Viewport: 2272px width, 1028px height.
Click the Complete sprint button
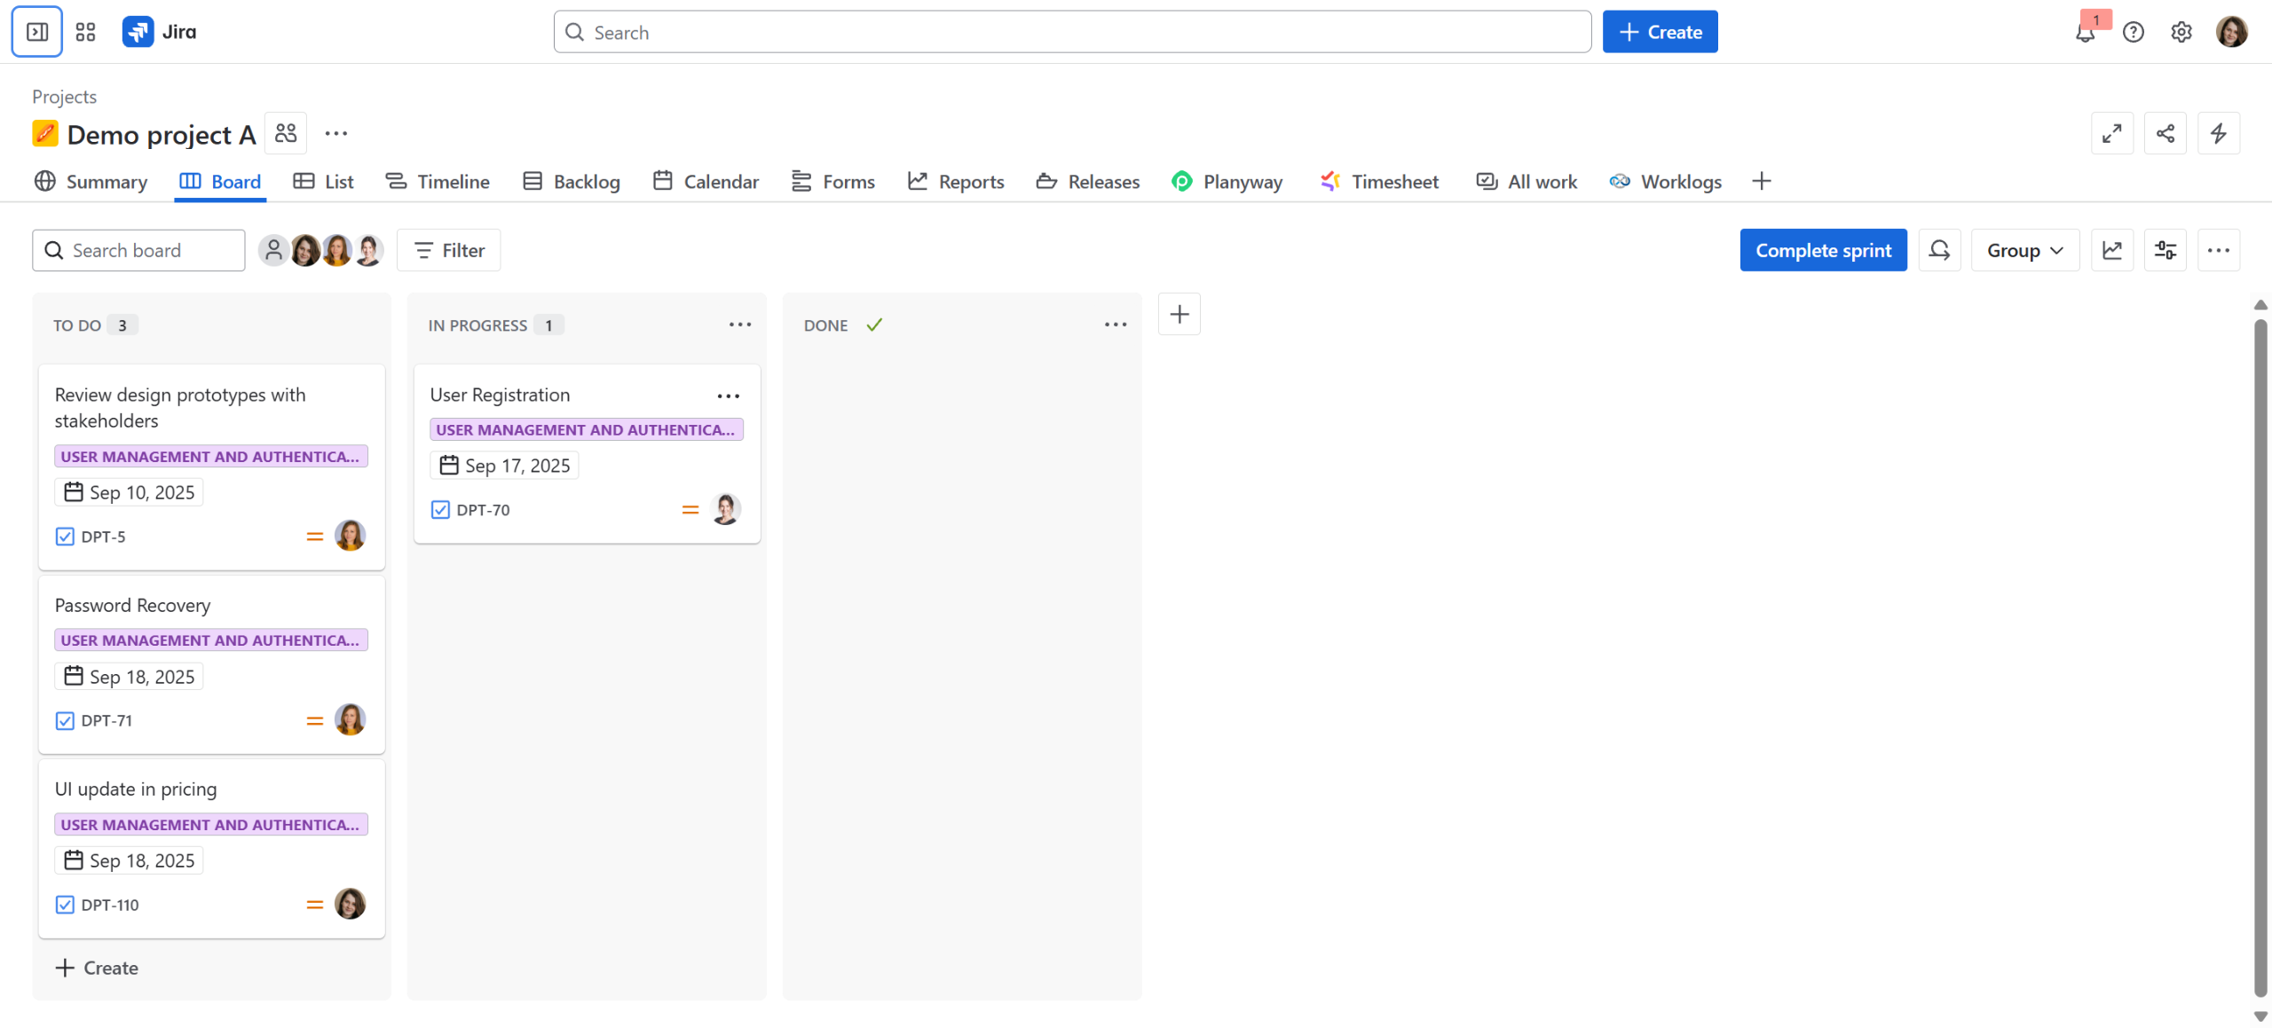pyautogui.click(x=1822, y=250)
